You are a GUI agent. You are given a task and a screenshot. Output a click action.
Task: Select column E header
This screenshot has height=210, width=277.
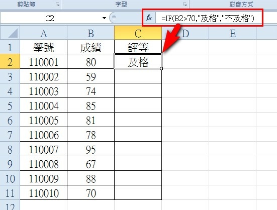(232, 33)
